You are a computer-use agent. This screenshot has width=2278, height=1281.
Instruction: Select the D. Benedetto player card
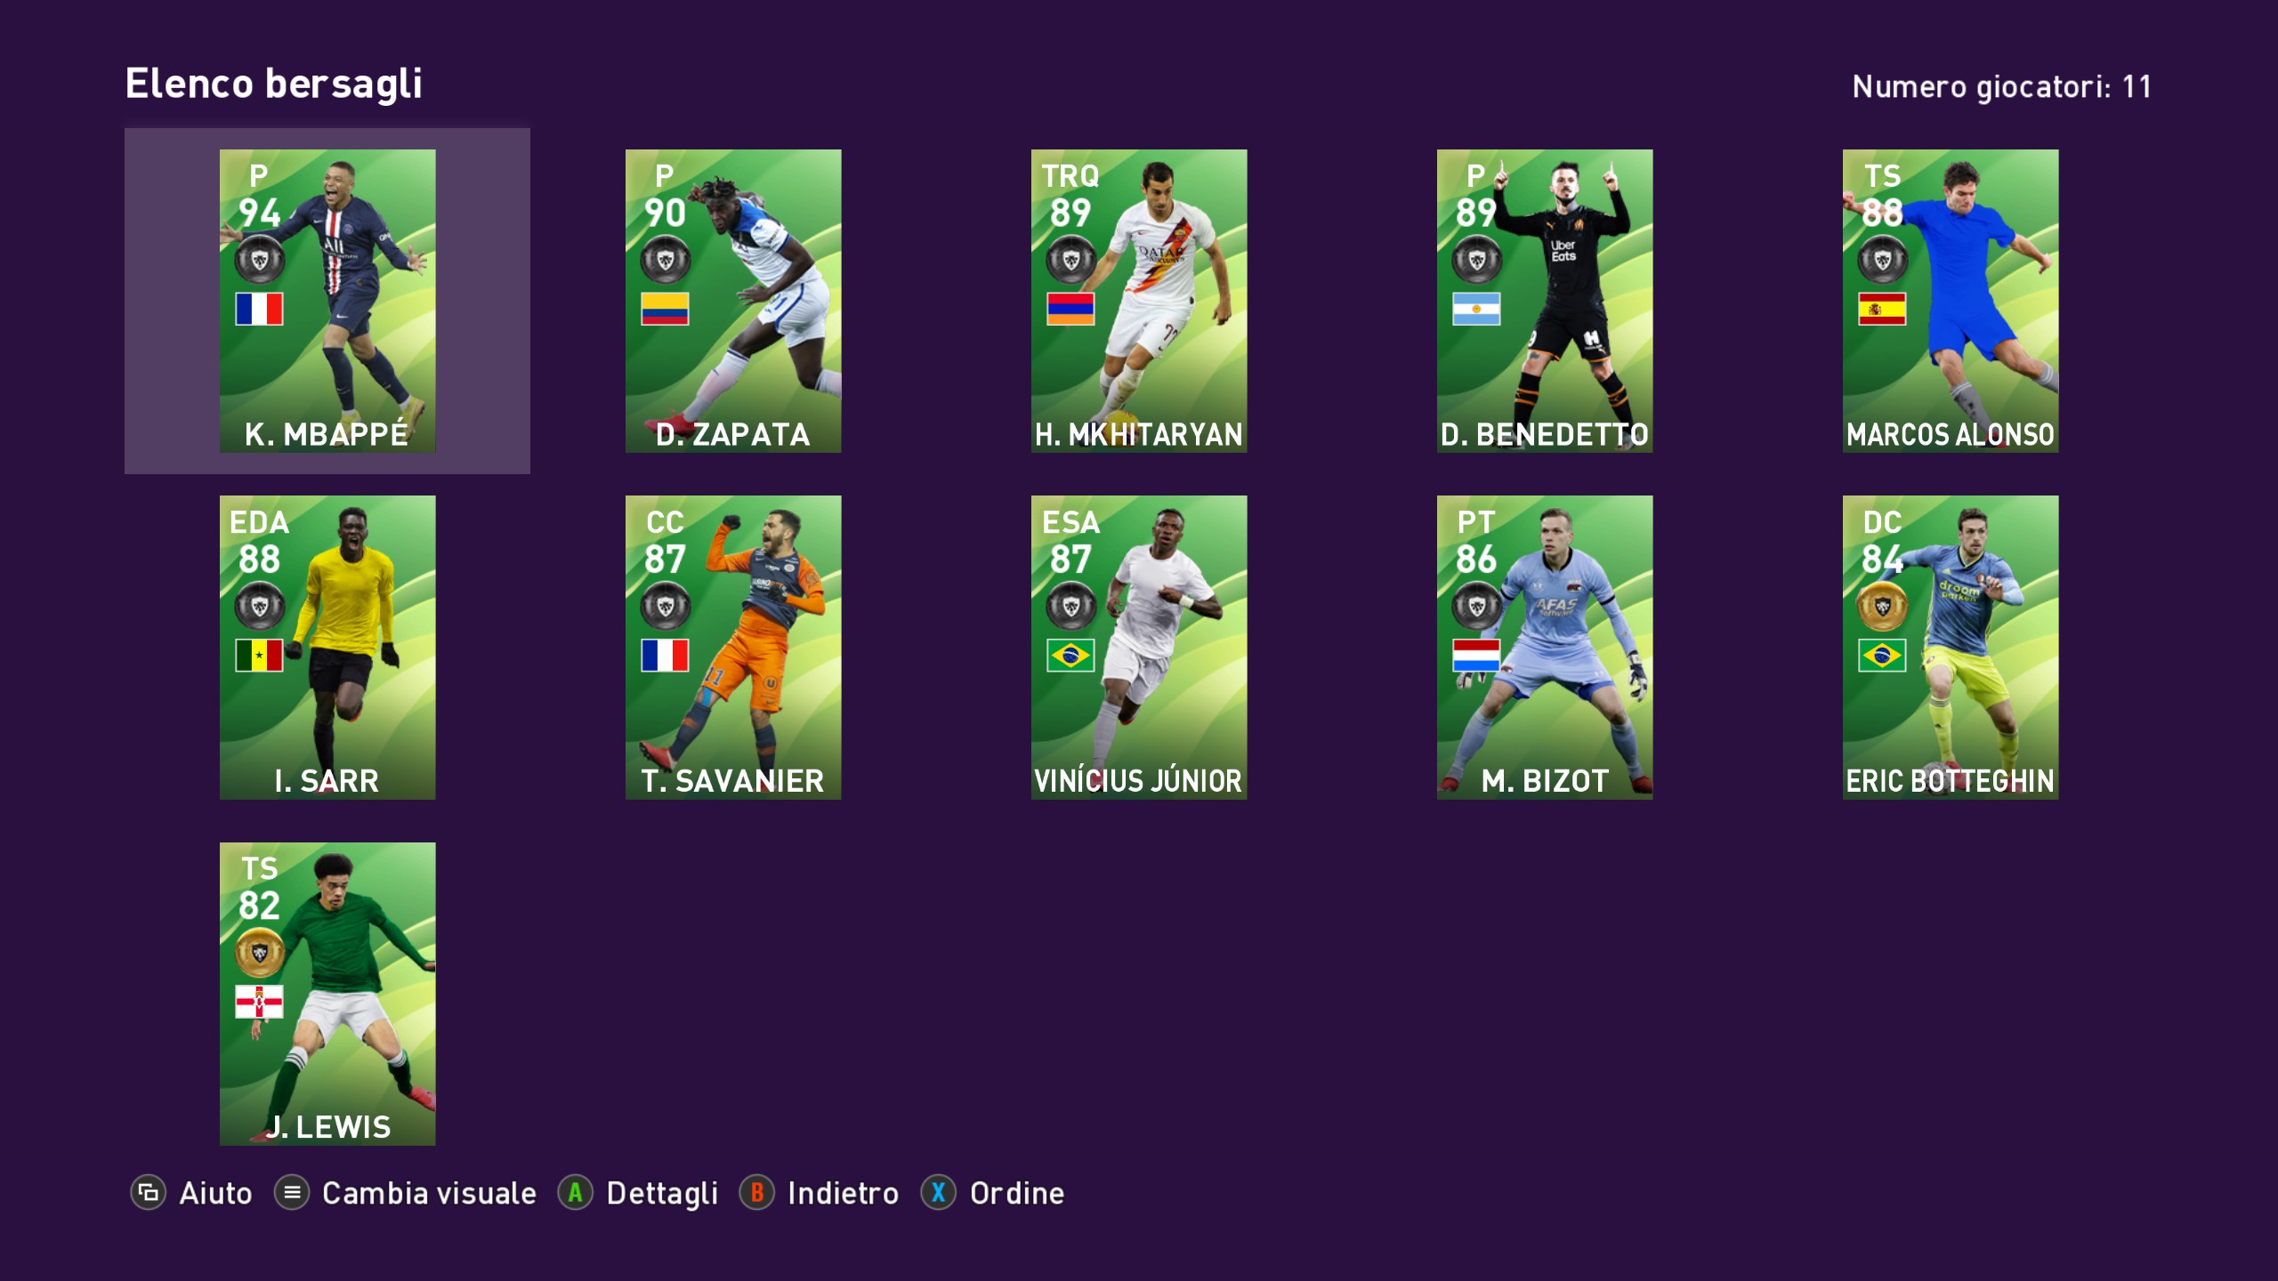click(1545, 301)
